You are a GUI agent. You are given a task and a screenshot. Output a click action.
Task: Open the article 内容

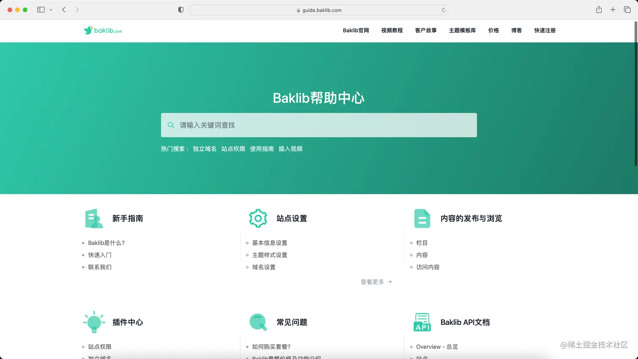pyautogui.click(x=422, y=255)
